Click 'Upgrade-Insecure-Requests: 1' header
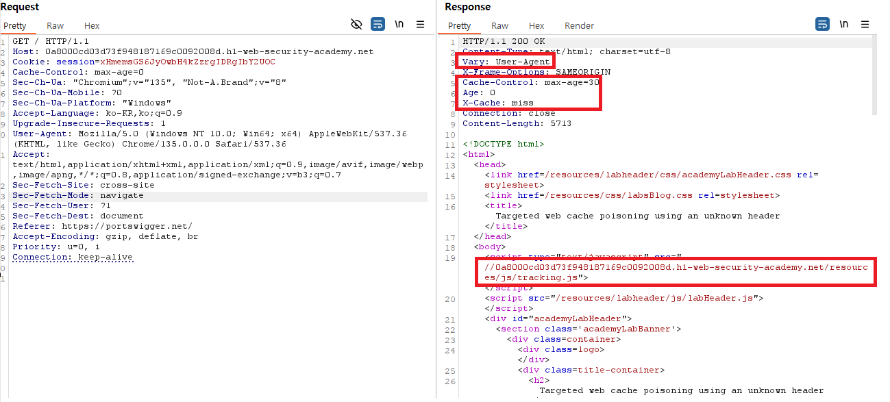Viewport: 890px width, 402px height. [89, 123]
